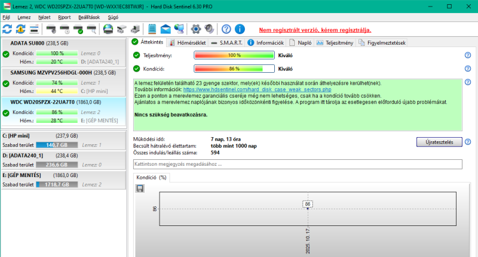Click the WDC 28 °C temperature bar
The width and height of the screenshot is (478, 257).
point(57,120)
